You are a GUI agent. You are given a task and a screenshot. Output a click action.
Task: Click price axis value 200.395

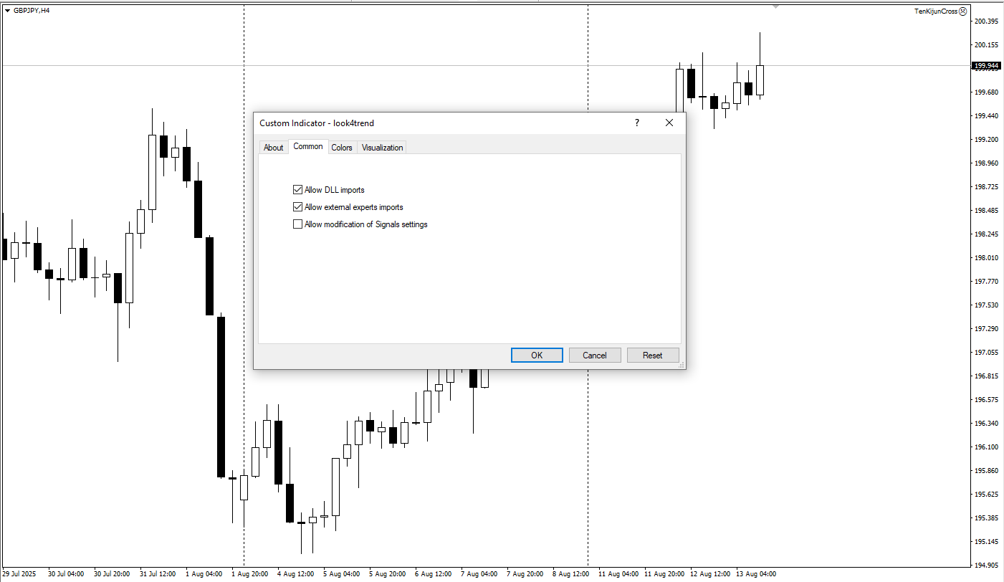click(987, 22)
